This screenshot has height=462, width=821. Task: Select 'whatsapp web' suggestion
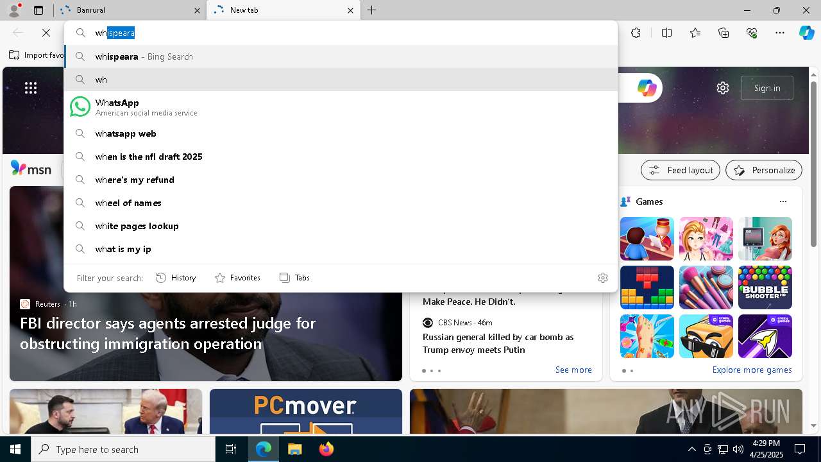coord(341,133)
